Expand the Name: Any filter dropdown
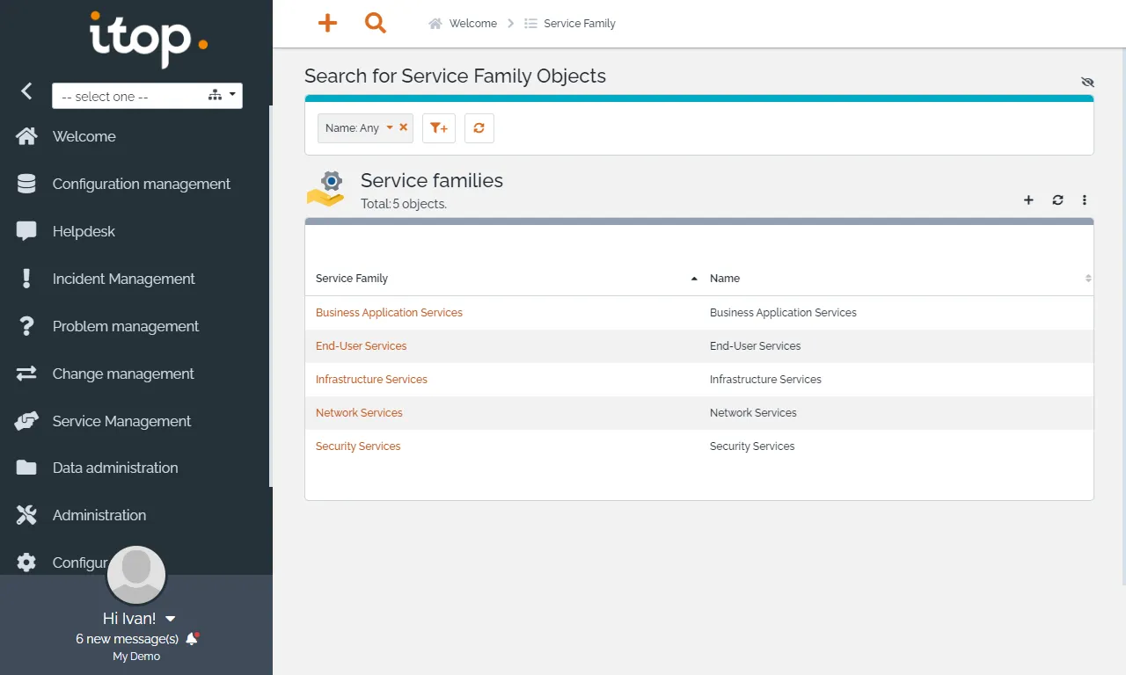This screenshot has height=675, width=1126. (390, 127)
